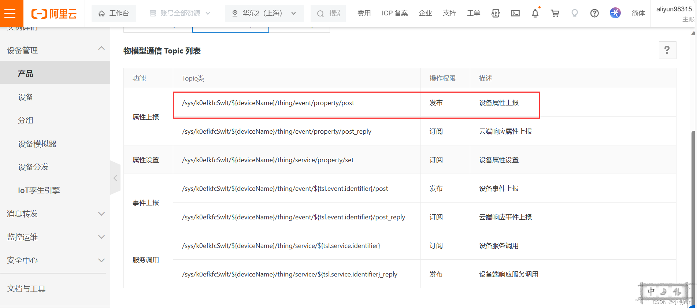Open notifications bell
Image resolution: width=697 pixels, height=308 pixels.
coord(535,14)
